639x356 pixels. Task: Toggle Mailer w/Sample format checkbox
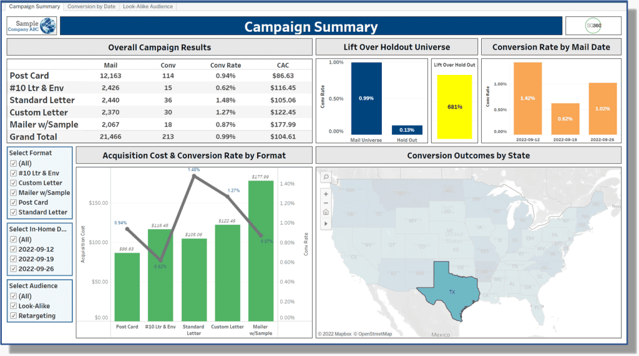click(14, 193)
